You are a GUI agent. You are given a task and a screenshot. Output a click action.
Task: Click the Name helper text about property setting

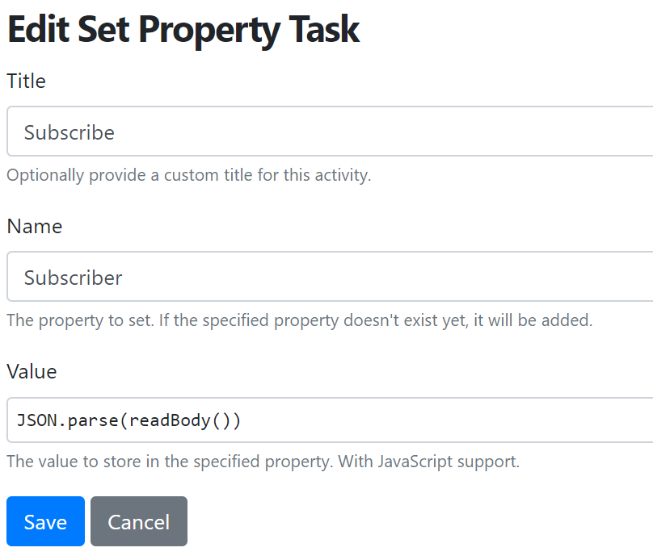297,320
